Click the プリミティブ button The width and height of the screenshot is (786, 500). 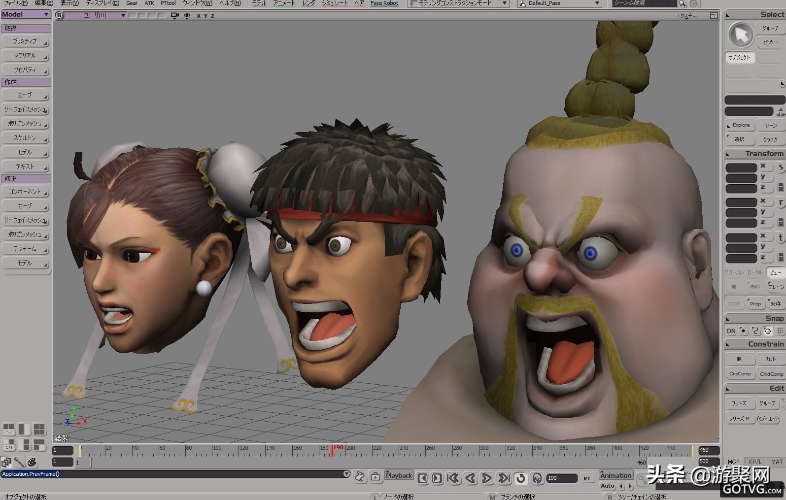[26, 42]
